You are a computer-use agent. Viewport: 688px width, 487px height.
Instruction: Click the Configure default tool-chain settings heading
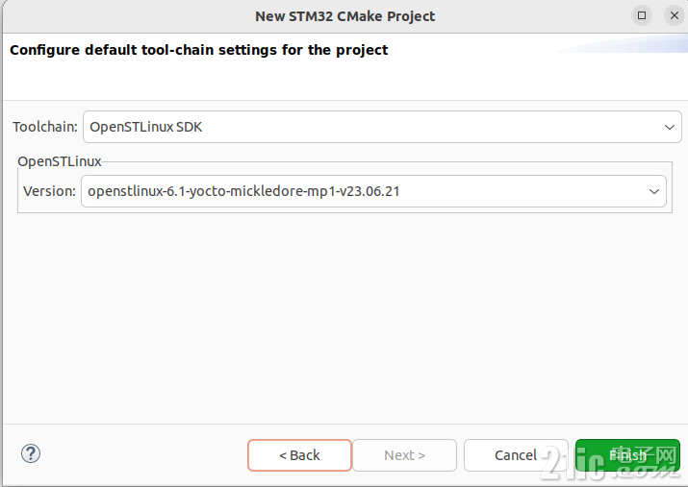pos(199,50)
